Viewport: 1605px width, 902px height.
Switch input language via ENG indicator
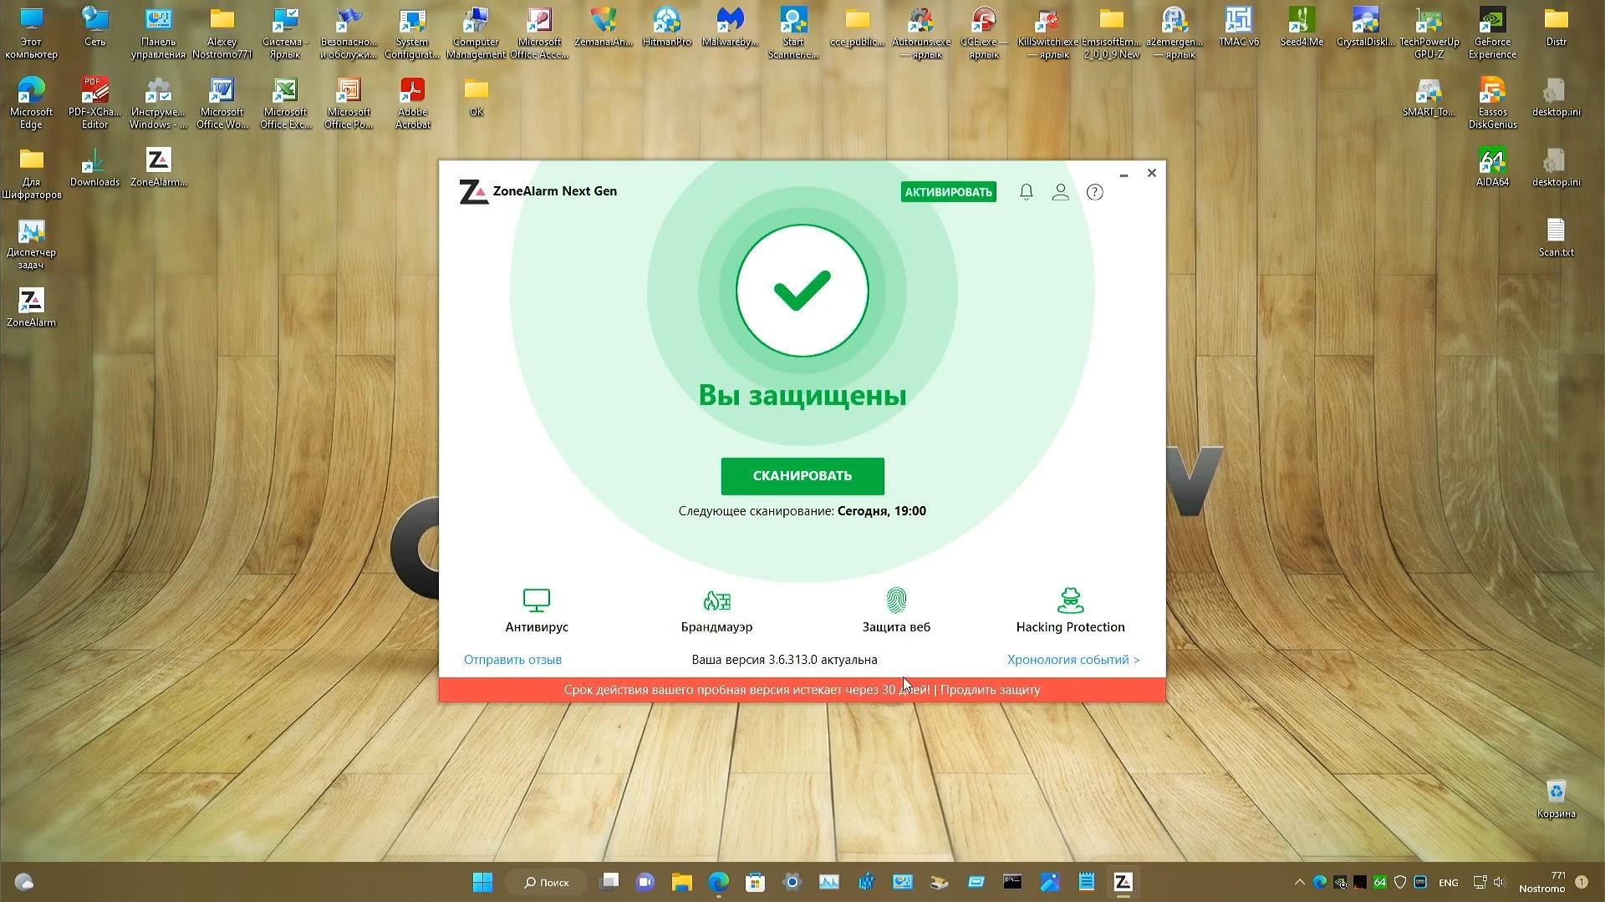click(x=1448, y=882)
